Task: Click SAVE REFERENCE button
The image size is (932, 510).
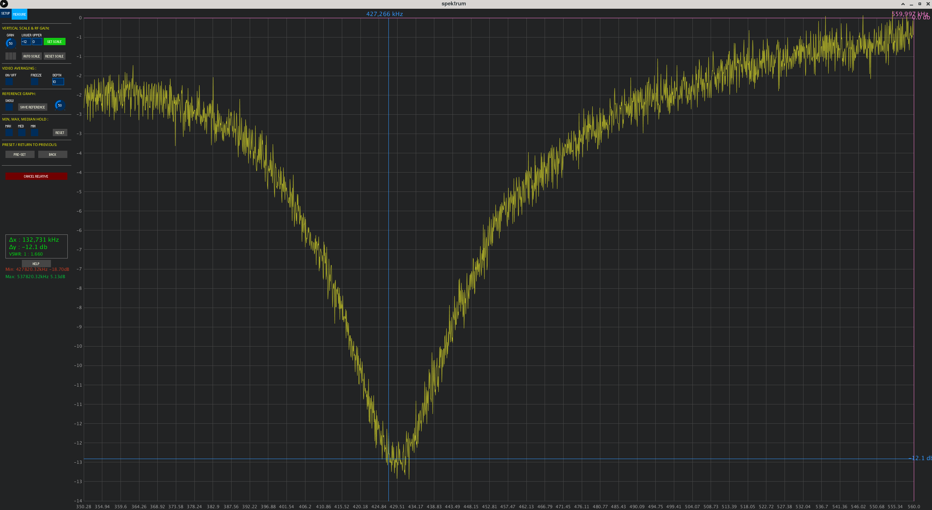Action: click(32, 107)
